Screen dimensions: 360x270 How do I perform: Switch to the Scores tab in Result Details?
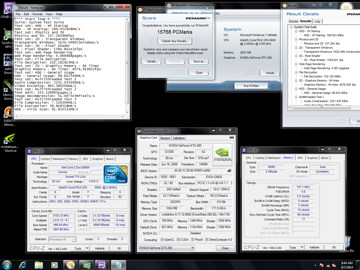[293, 21]
